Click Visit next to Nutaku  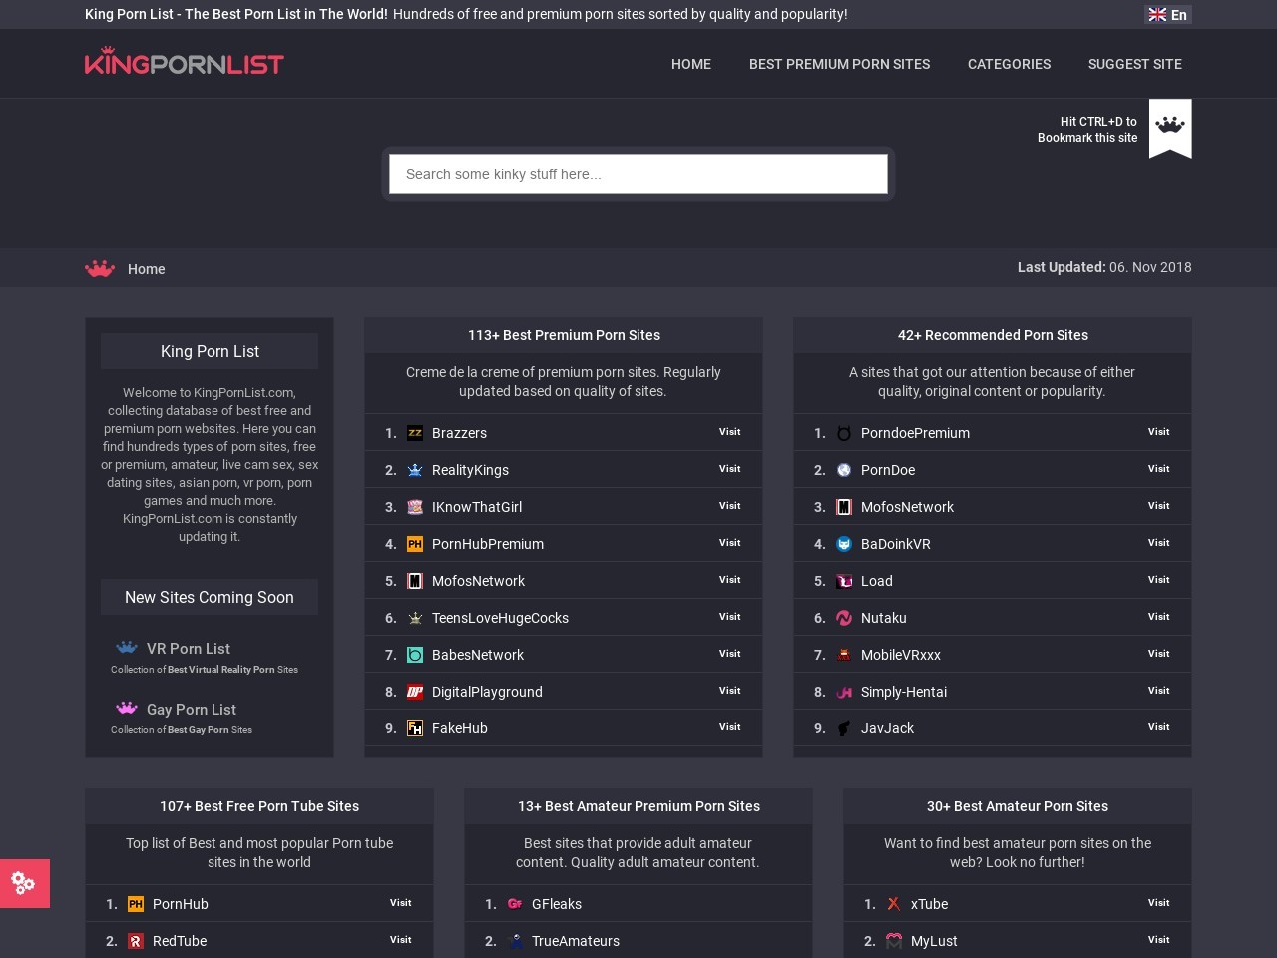[1159, 617]
